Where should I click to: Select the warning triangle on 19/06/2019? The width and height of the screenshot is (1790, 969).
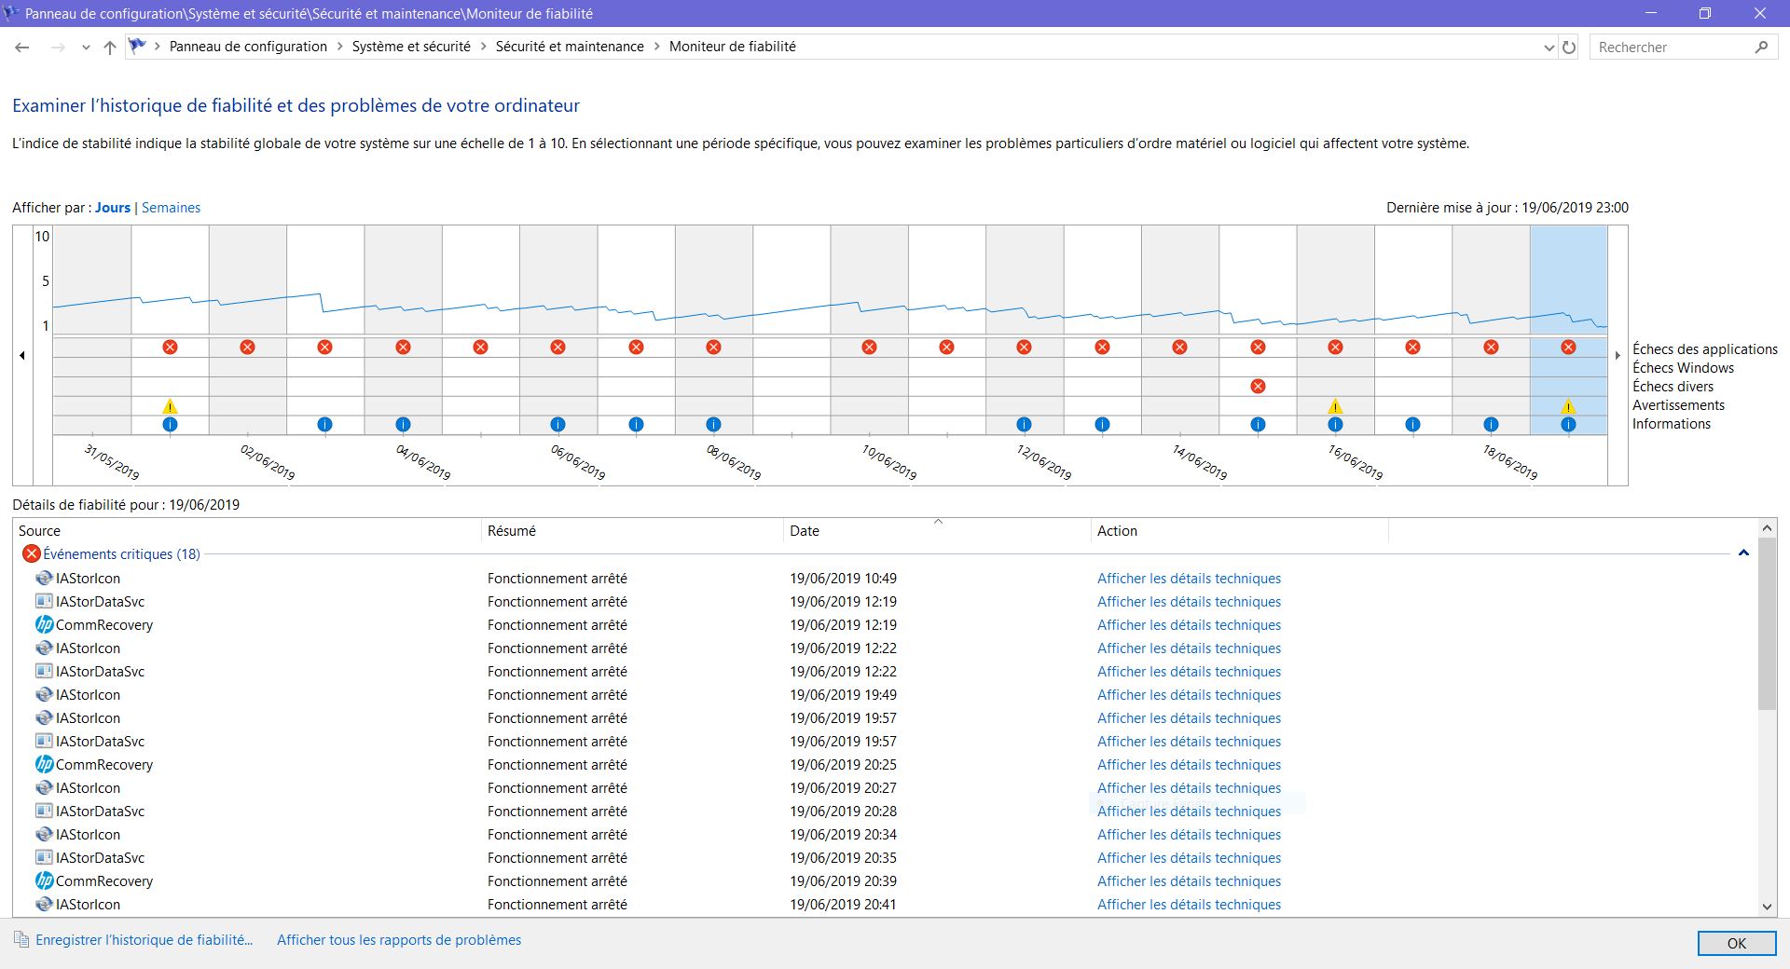click(x=1568, y=406)
